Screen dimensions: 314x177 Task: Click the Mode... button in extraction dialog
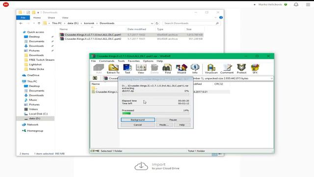click(164, 125)
